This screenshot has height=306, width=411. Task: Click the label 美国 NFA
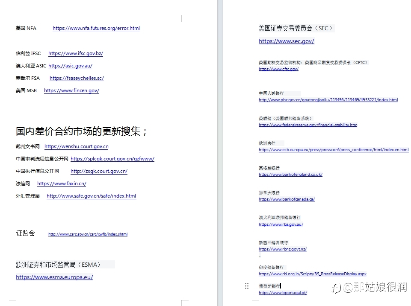coord(26,28)
